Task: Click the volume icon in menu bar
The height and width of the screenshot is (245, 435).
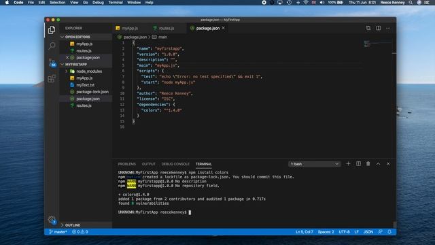Action: (321, 3)
